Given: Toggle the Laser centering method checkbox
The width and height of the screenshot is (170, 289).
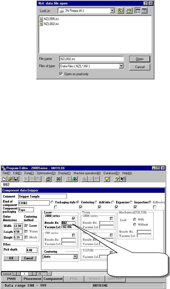Looking at the screenshot, I should [x=26, y=226].
